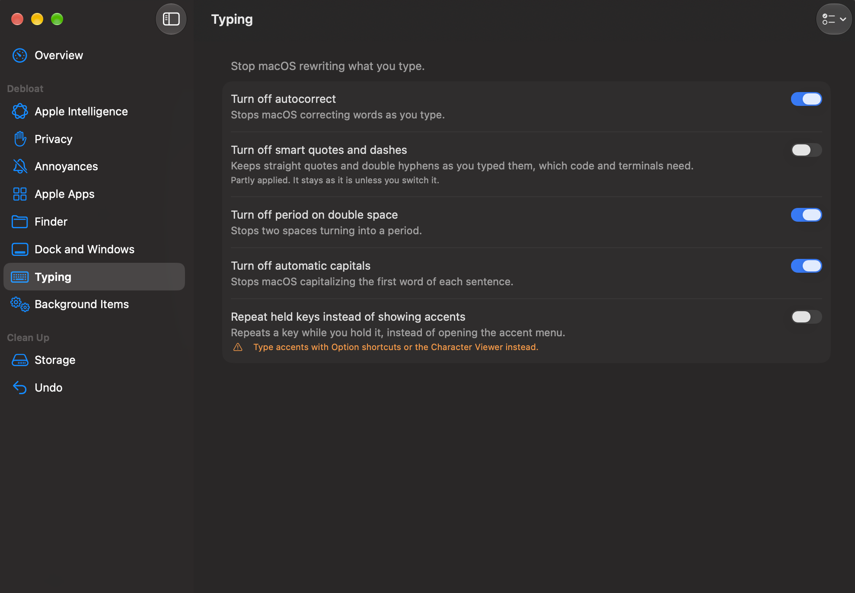This screenshot has height=593, width=855.
Task: Click the Clean Up section header
Action: 28,338
